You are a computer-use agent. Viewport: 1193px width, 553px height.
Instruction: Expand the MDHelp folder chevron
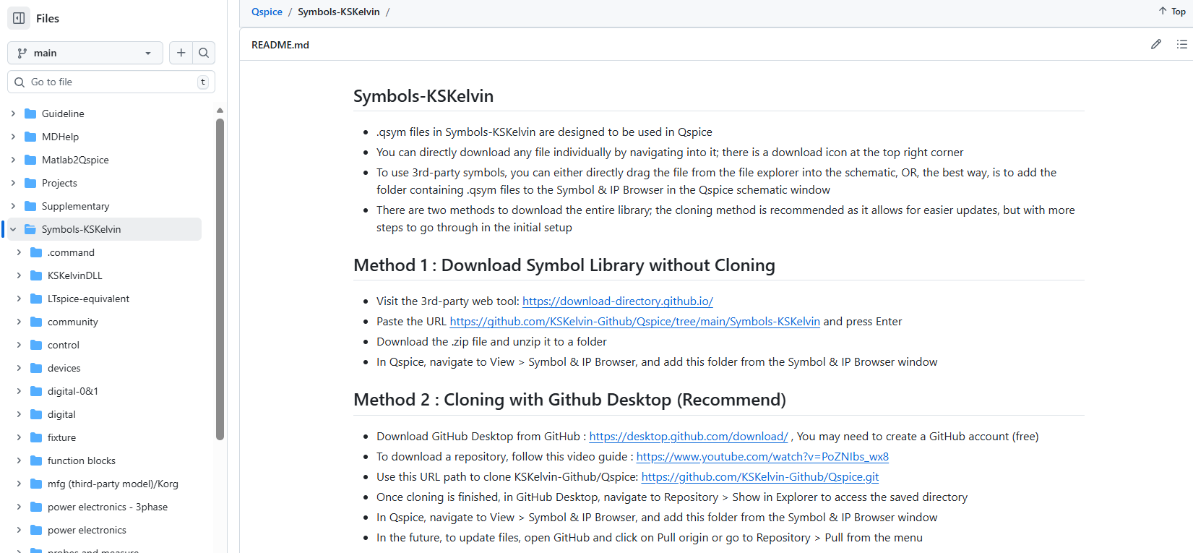point(13,137)
